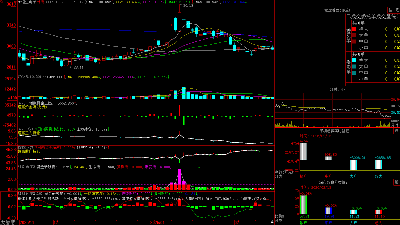The image size is (400, 225).
Task: Click the 时间: 2026/02/13 label in 实时监控
Action: pos(315,136)
